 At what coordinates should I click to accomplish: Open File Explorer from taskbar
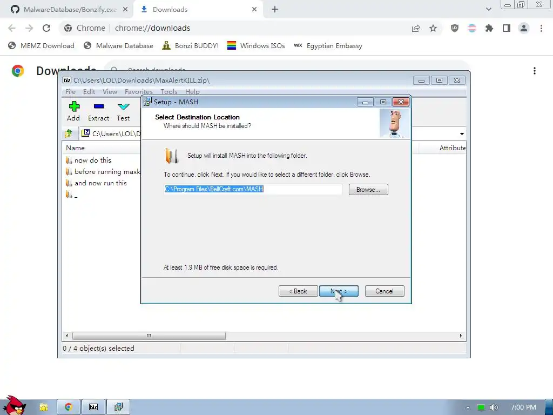pos(43,407)
